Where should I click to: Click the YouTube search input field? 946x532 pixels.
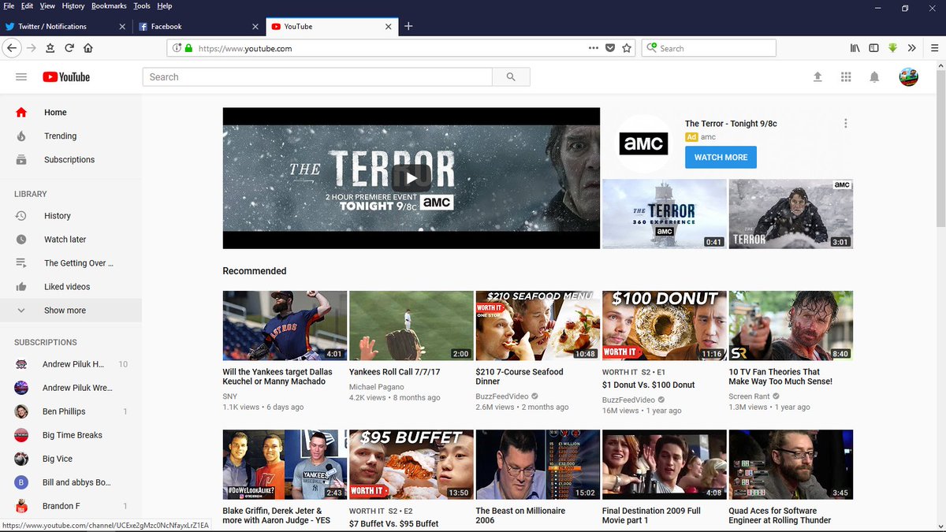[x=318, y=76]
